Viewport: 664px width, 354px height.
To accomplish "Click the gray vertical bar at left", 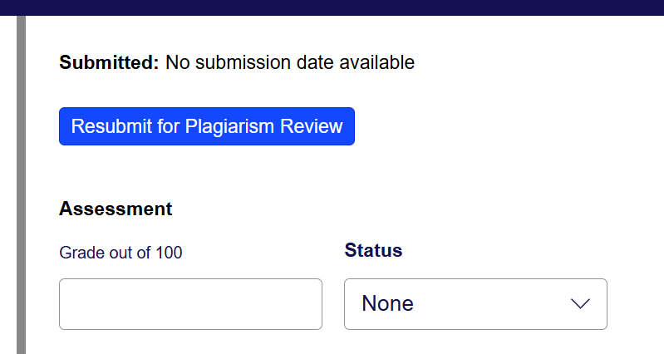I will [21, 184].
